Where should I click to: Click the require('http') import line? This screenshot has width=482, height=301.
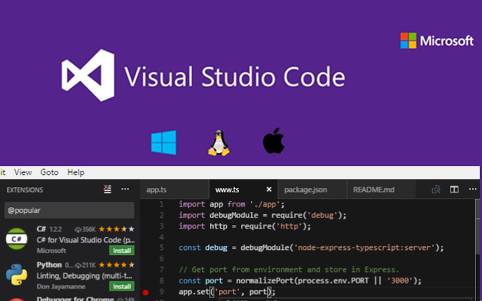pos(245,227)
